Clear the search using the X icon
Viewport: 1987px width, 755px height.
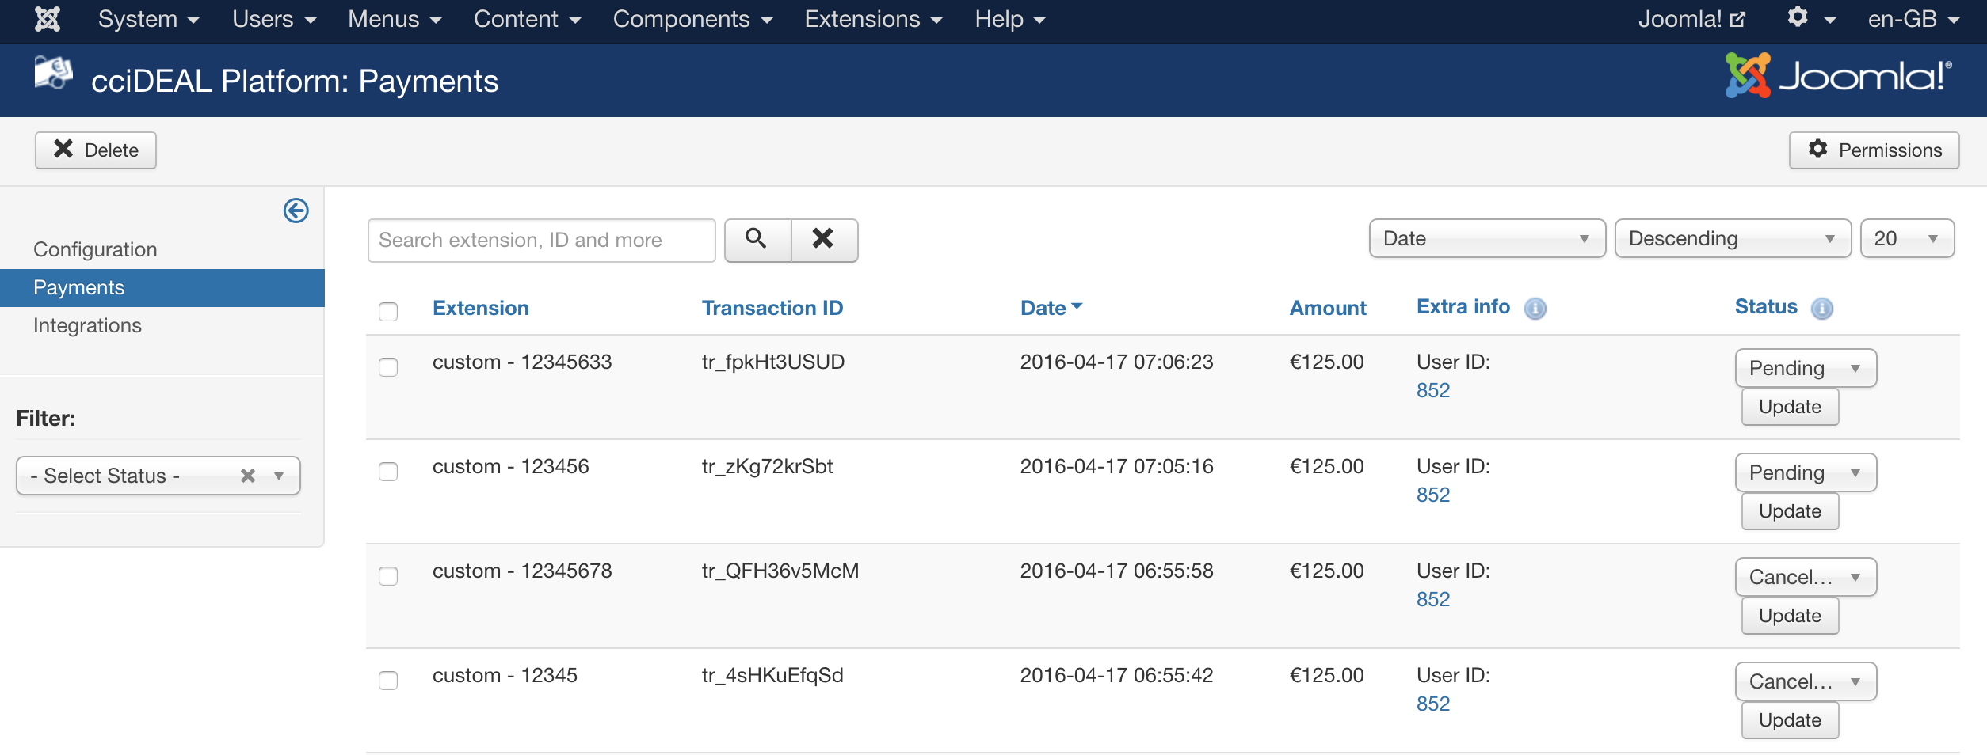click(x=824, y=239)
